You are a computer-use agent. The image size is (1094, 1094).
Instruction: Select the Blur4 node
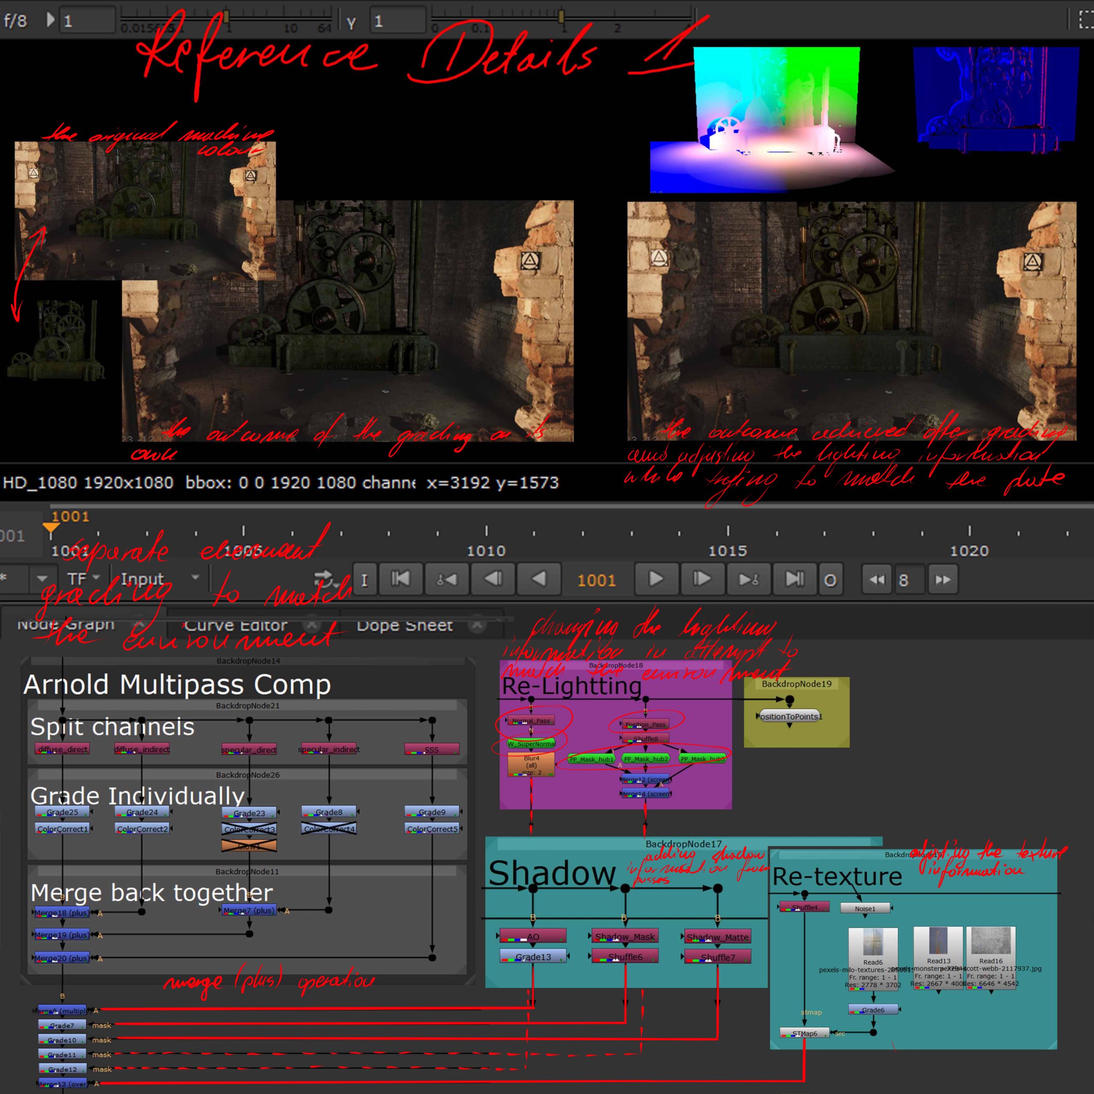tap(531, 765)
